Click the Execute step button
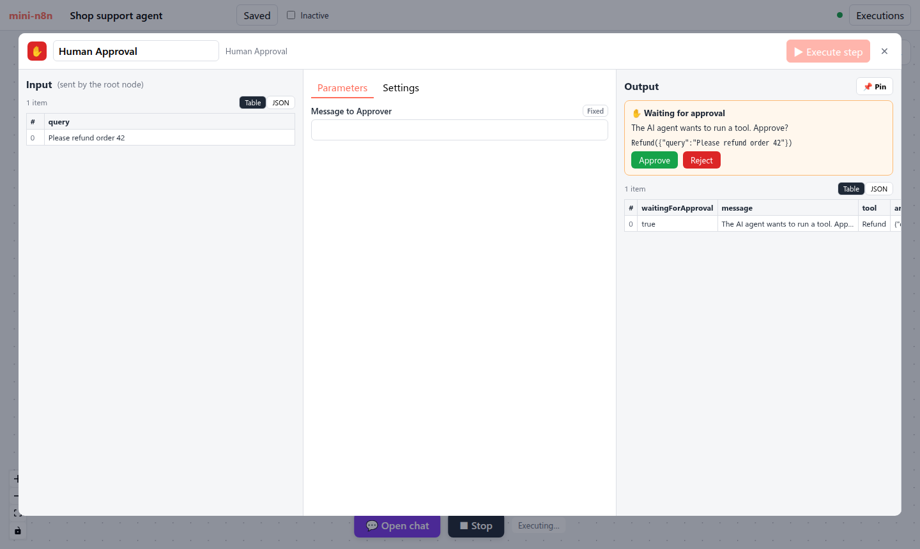 pos(828,52)
